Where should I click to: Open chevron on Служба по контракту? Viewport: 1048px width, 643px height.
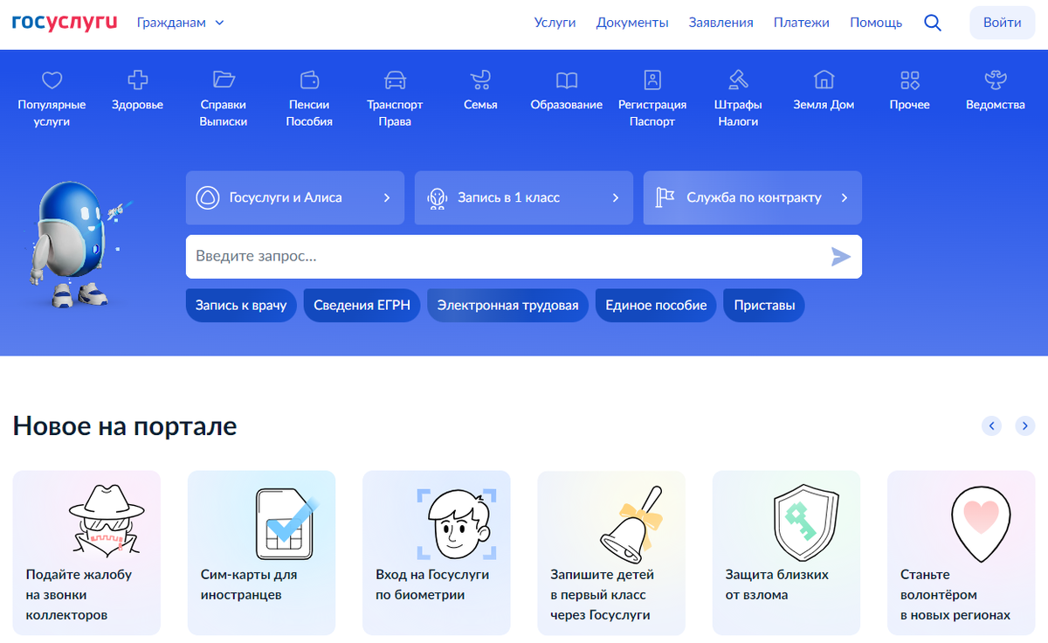(x=845, y=197)
